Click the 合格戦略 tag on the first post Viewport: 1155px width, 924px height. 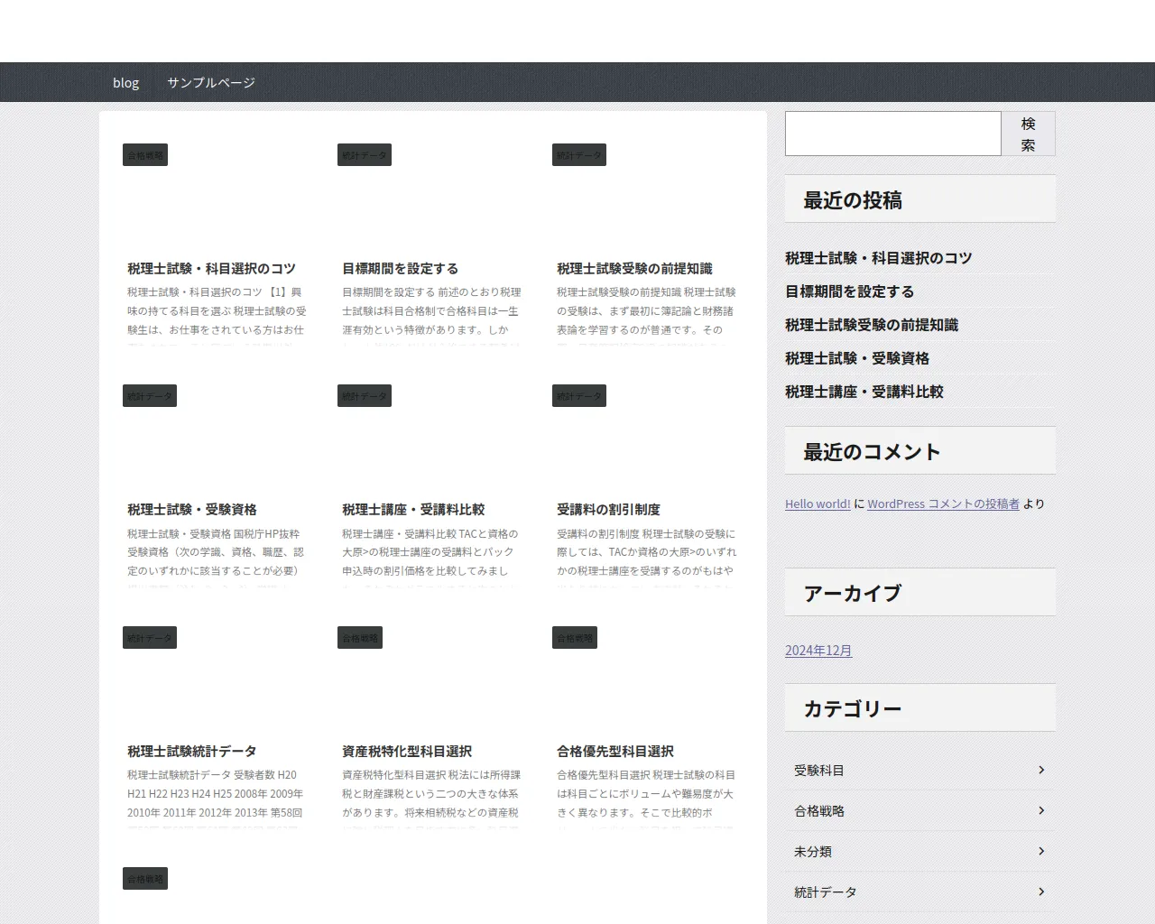point(144,154)
